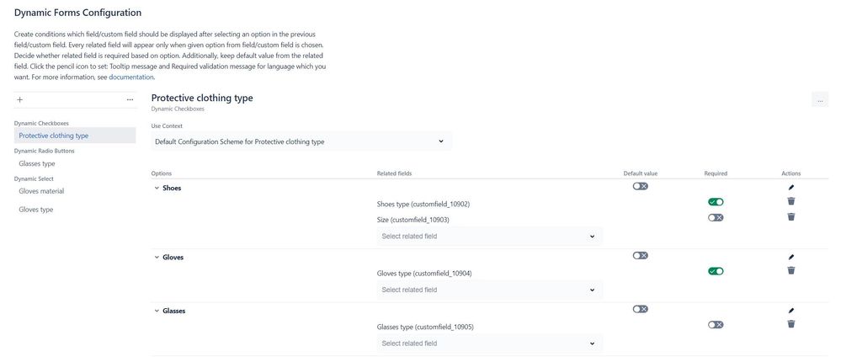Edit the Gloves option with pencil icon

pos(790,257)
